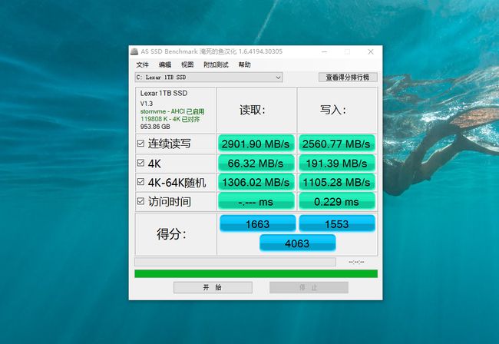
Task: Click 4K-64K write value 1105.28 MB/s
Action: [336, 182]
